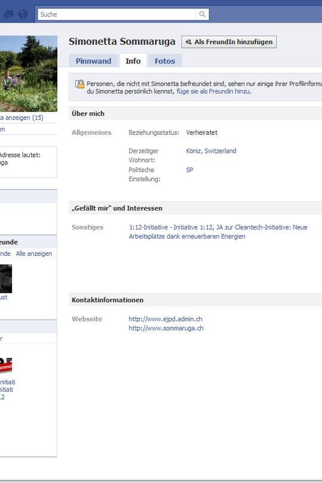Focus the Suche search field
Viewport: 322px width, 483px height.
117,14
